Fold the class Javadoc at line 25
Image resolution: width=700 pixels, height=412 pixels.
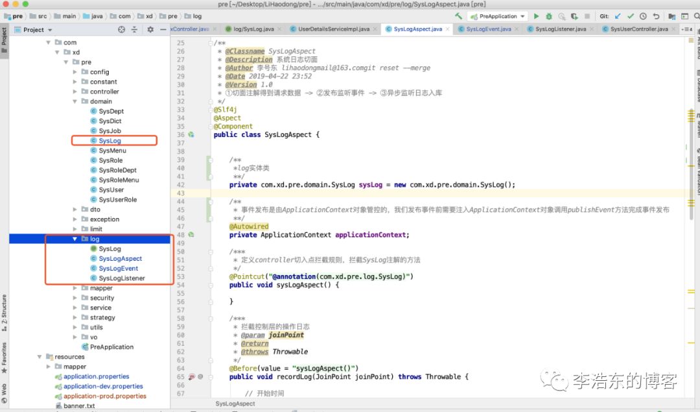coord(210,43)
